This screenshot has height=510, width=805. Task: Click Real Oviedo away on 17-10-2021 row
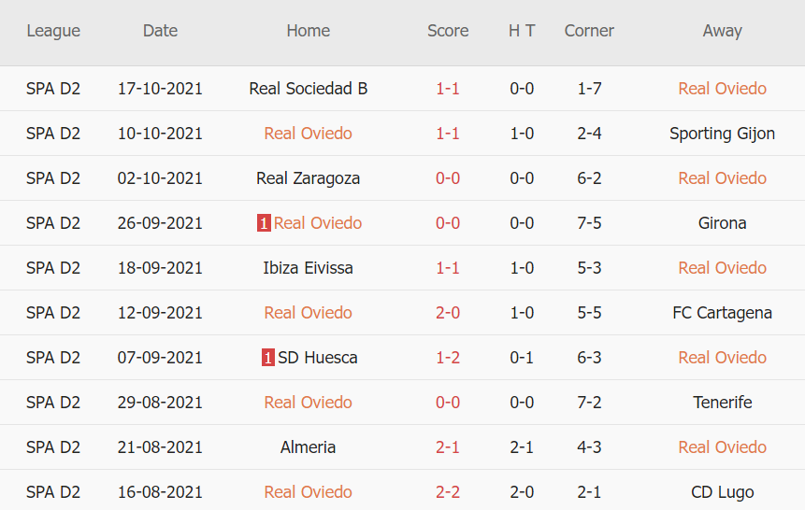click(722, 89)
